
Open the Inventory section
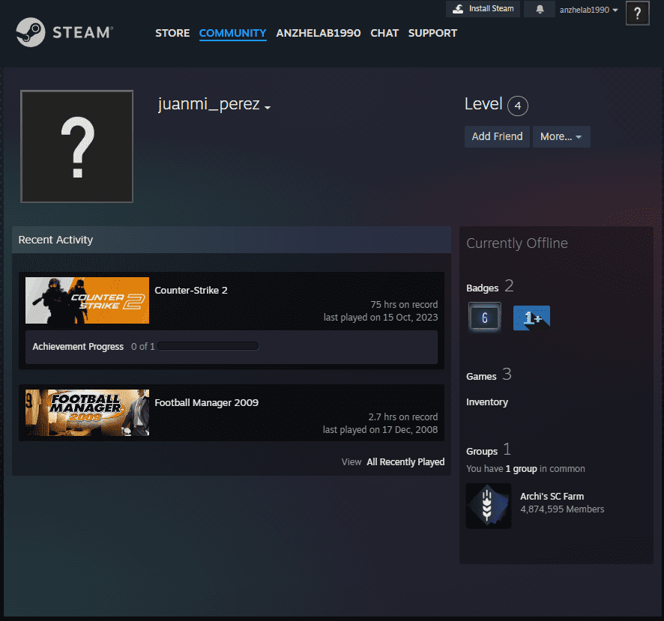click(x=487, y=402)
